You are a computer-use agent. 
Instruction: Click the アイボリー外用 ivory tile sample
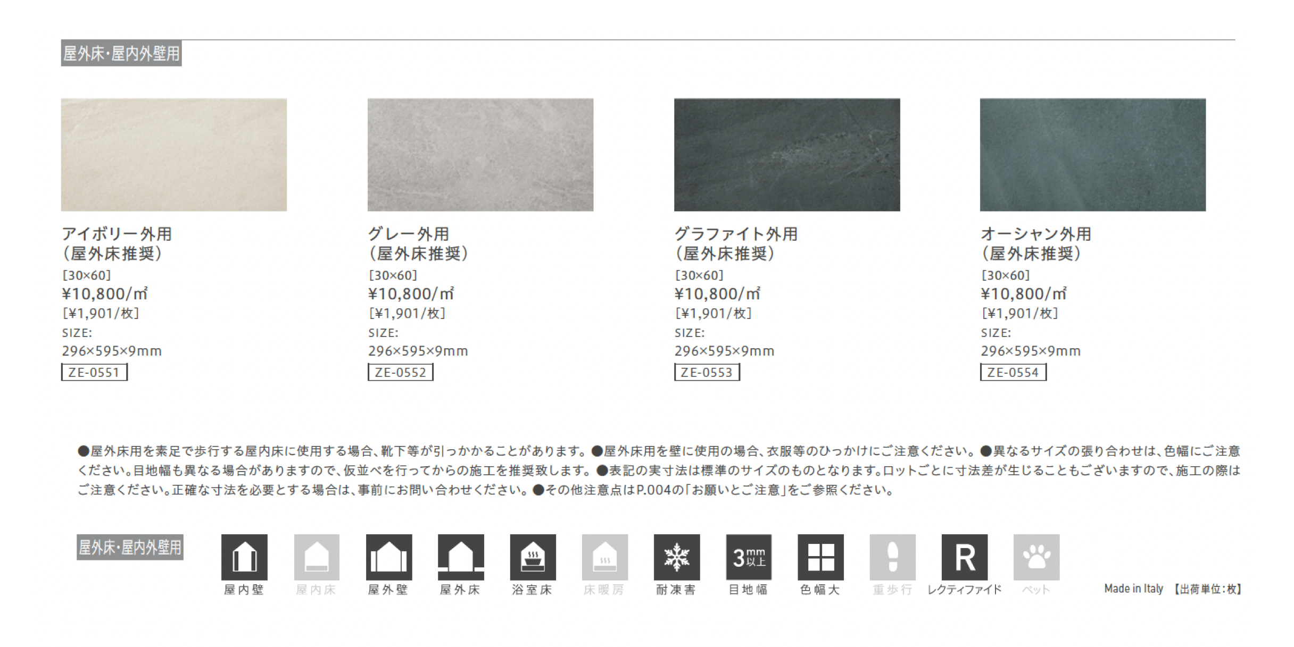[174, 155]
